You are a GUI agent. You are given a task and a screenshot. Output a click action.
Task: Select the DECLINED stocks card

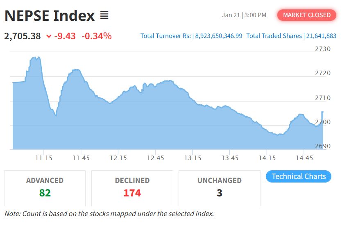pos(132,188)
